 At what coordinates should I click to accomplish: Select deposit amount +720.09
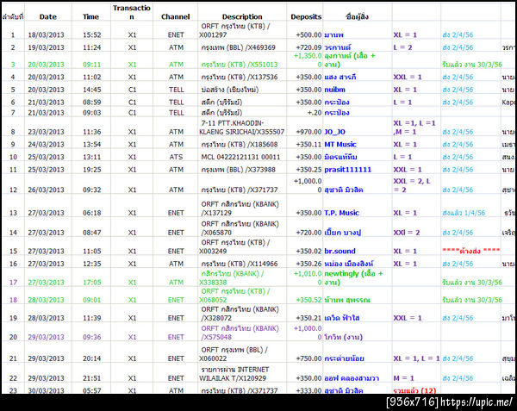[308, 47]
